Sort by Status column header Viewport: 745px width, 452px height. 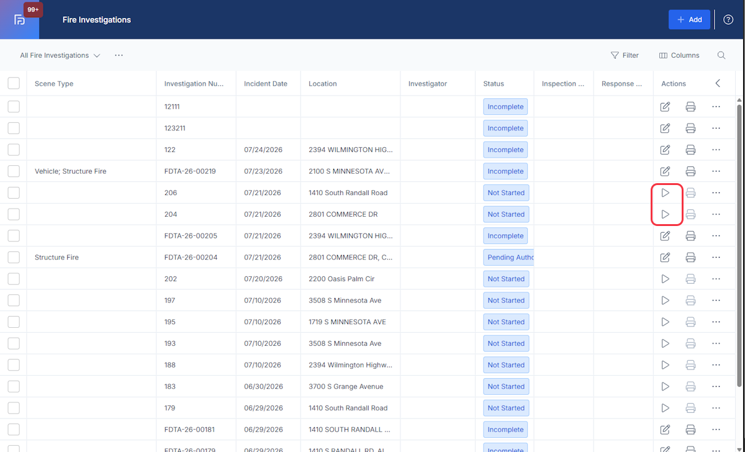tap(494, 84)
